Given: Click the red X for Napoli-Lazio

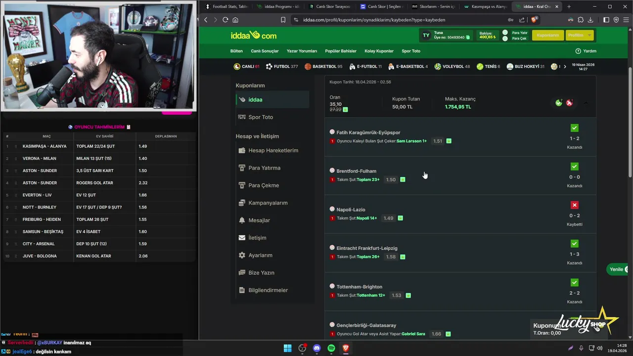Looking at the screenshot, I should click(x=574, y=205).
